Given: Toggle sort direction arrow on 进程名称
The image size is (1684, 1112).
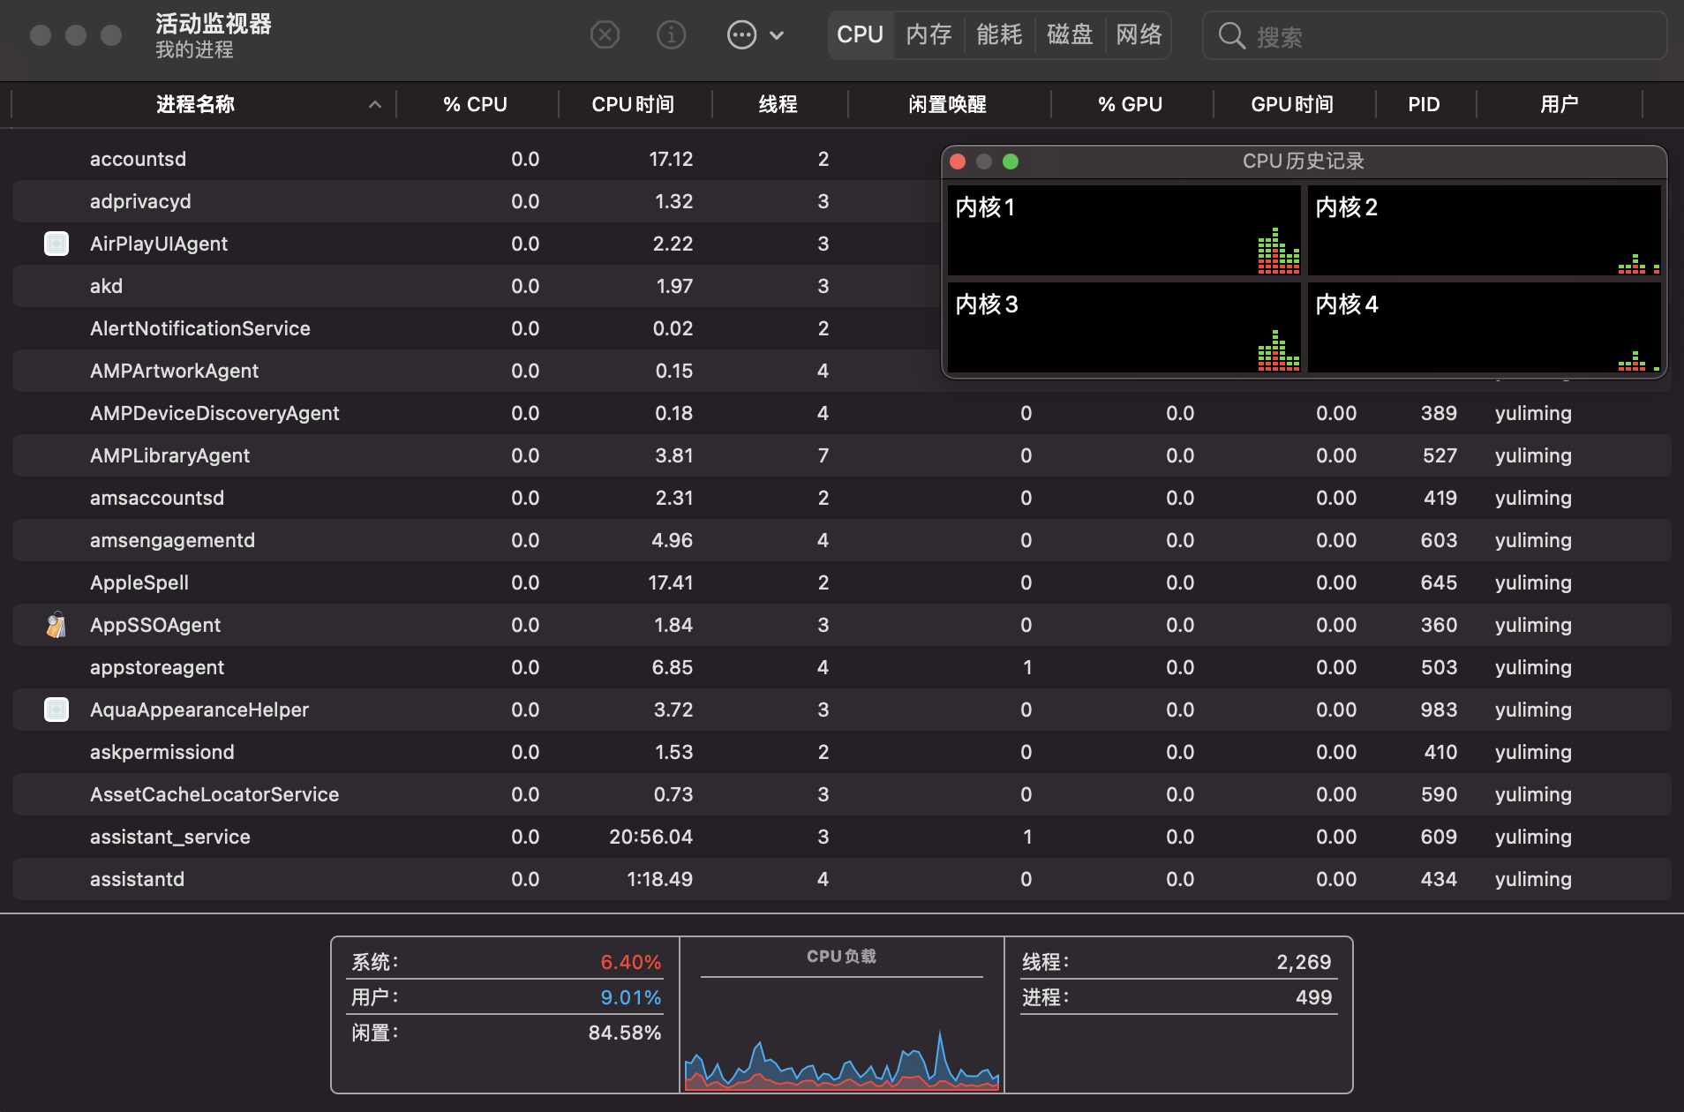Looking at the screenshot, I should pyautogui.click(x=375, y=104).
